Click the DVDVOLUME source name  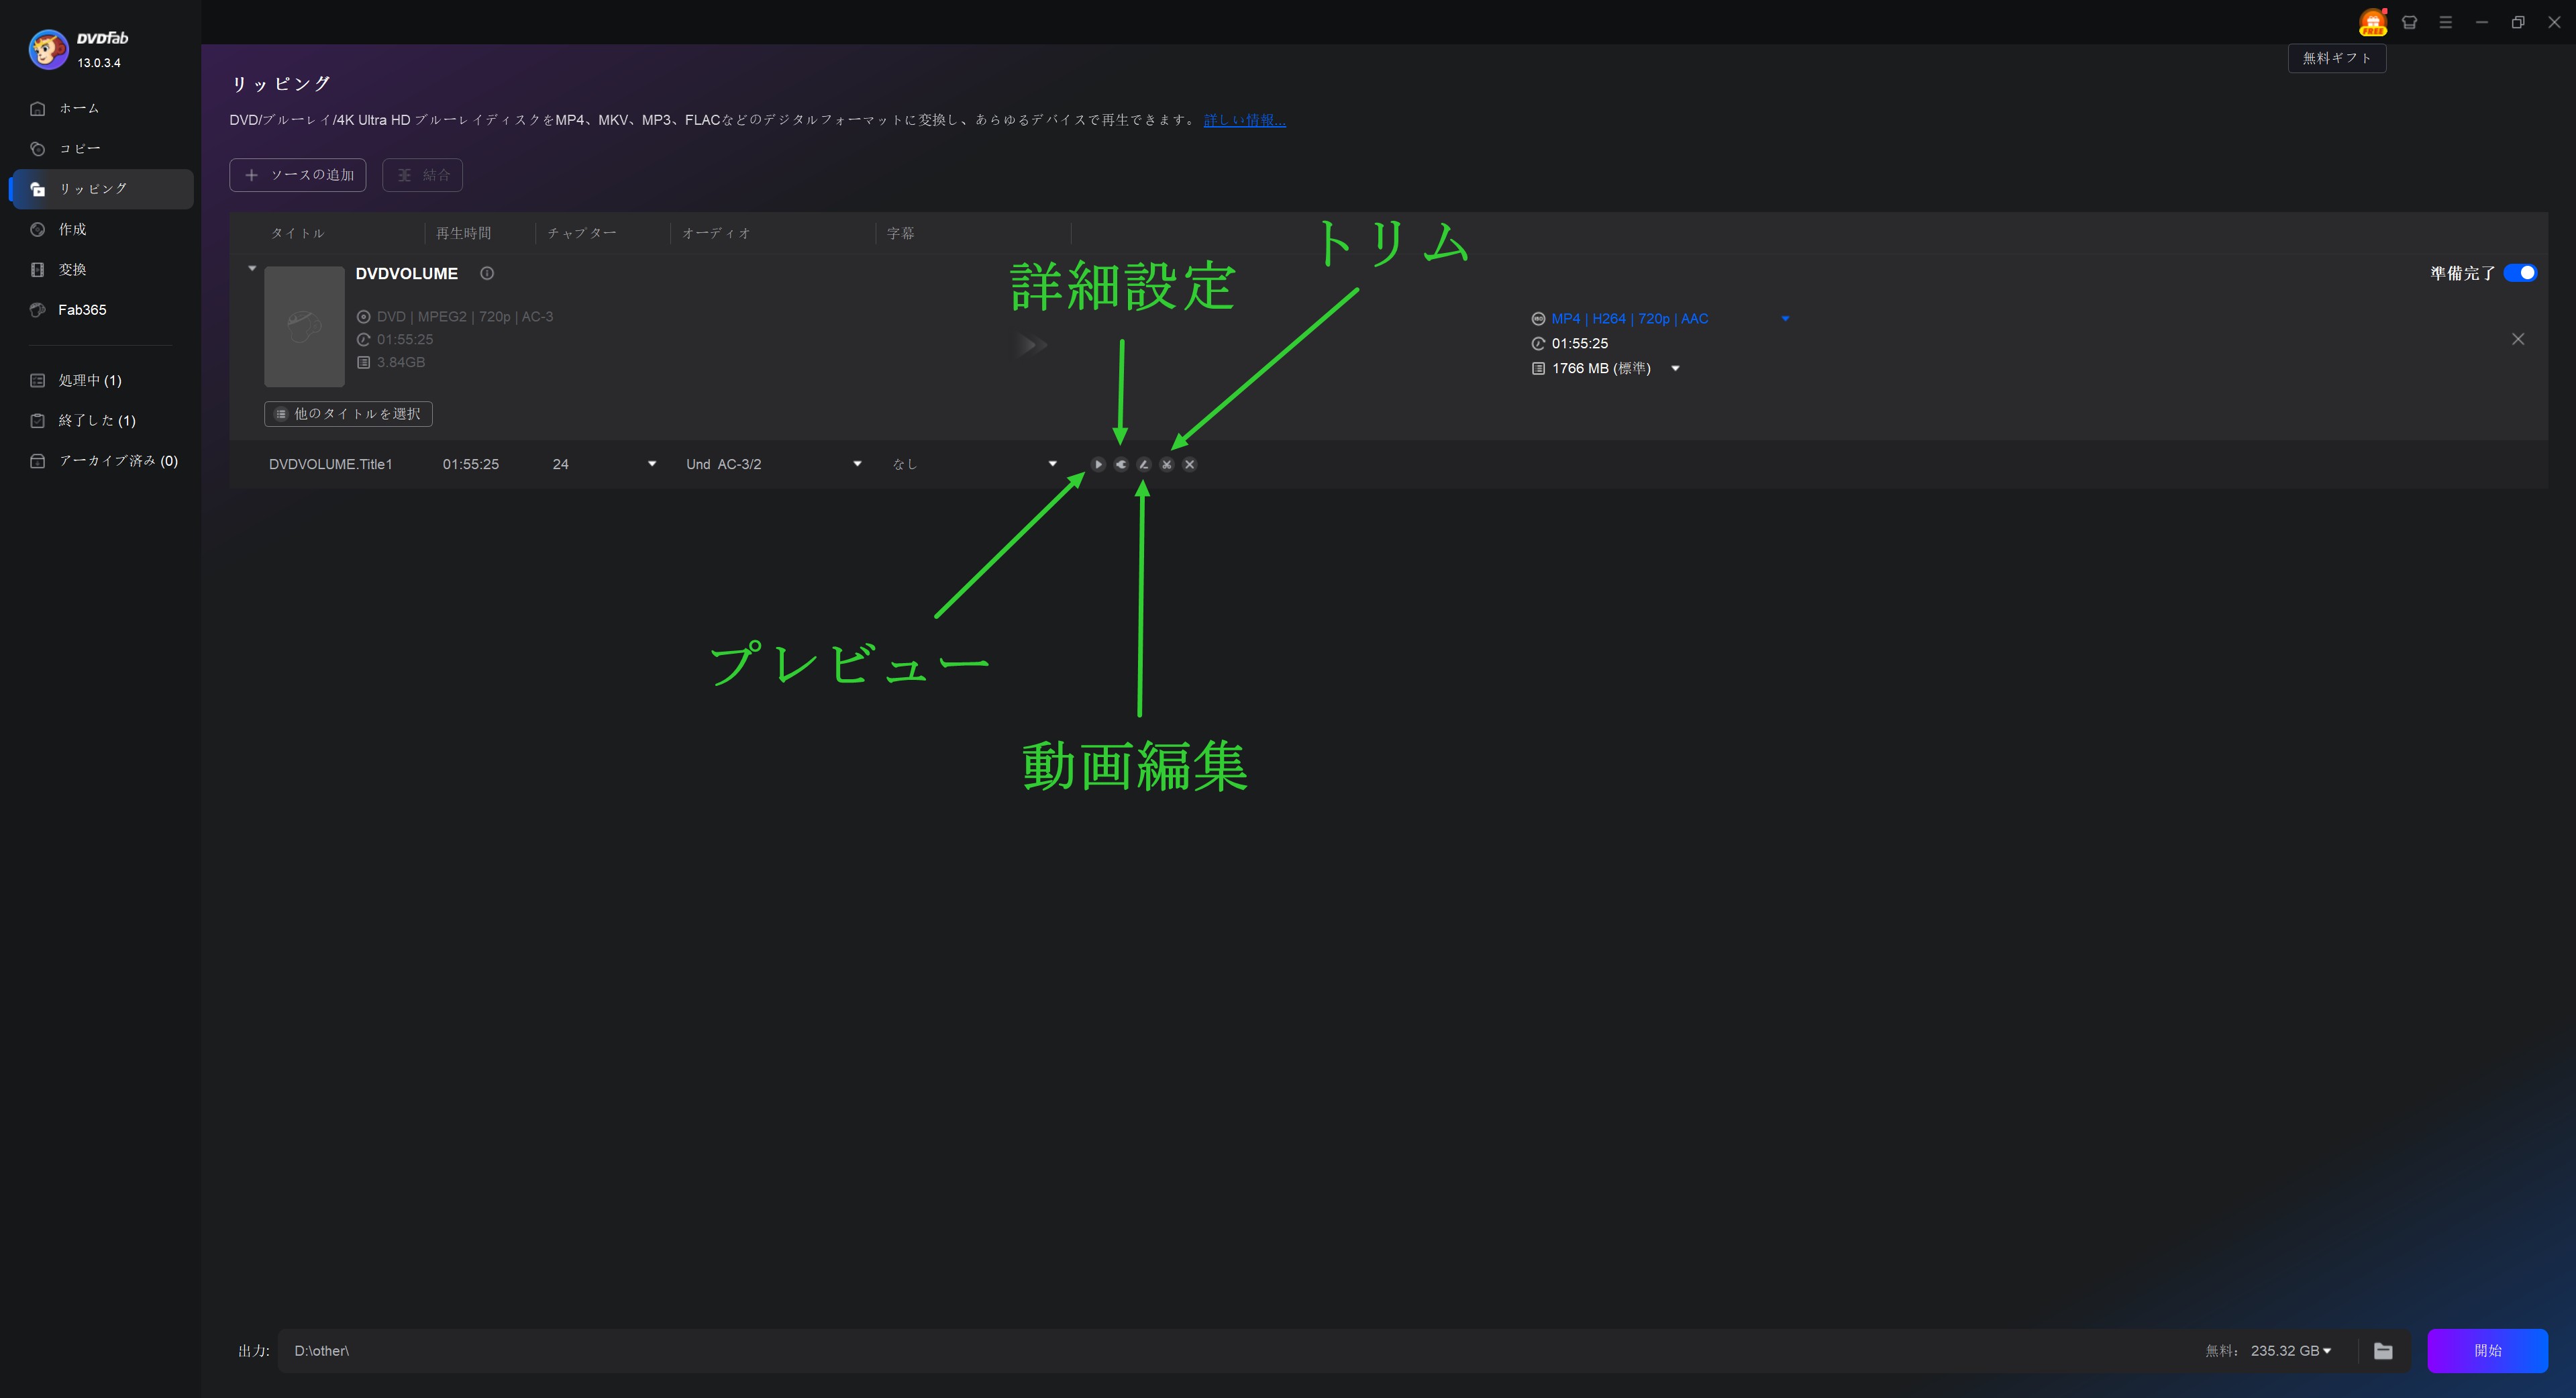point(406,273)
